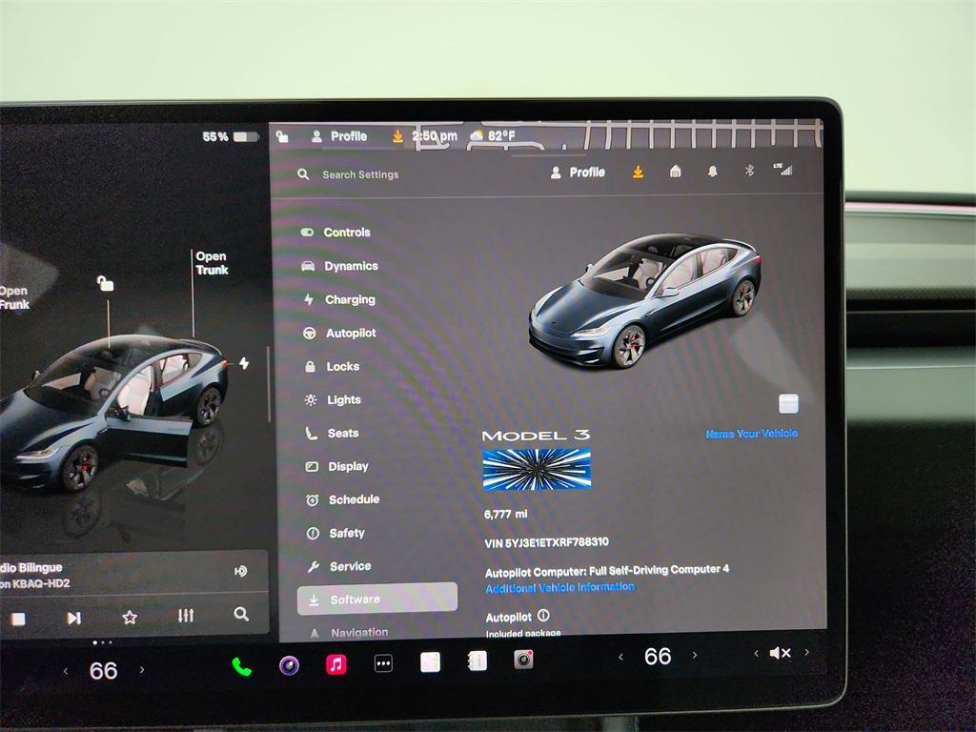Open the Dashcam icon with red dot
Screen dimensions: 976x732
tap(523, 660)
